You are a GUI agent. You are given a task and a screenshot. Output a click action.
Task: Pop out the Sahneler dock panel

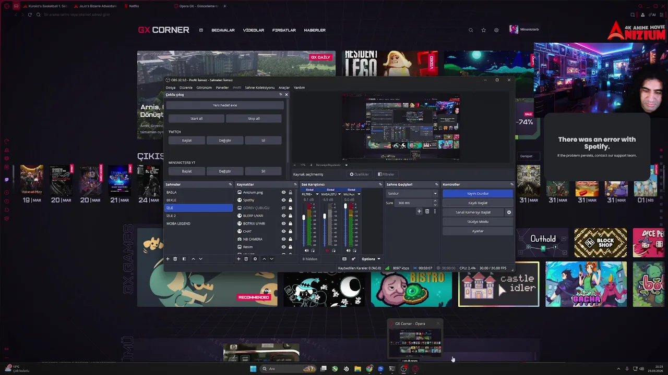pyautogui.click(x=230, y=184)
